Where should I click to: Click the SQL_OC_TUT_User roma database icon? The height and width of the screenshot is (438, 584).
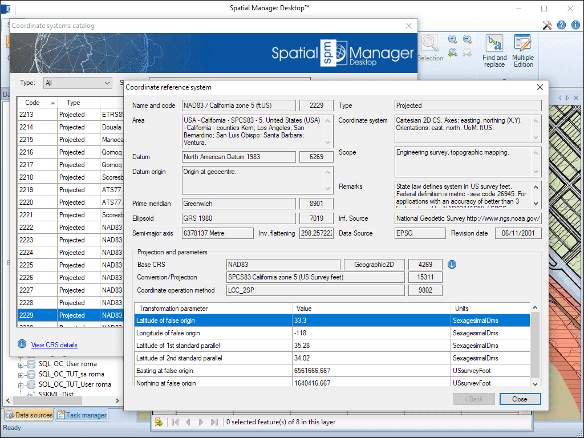coord(32,384)
